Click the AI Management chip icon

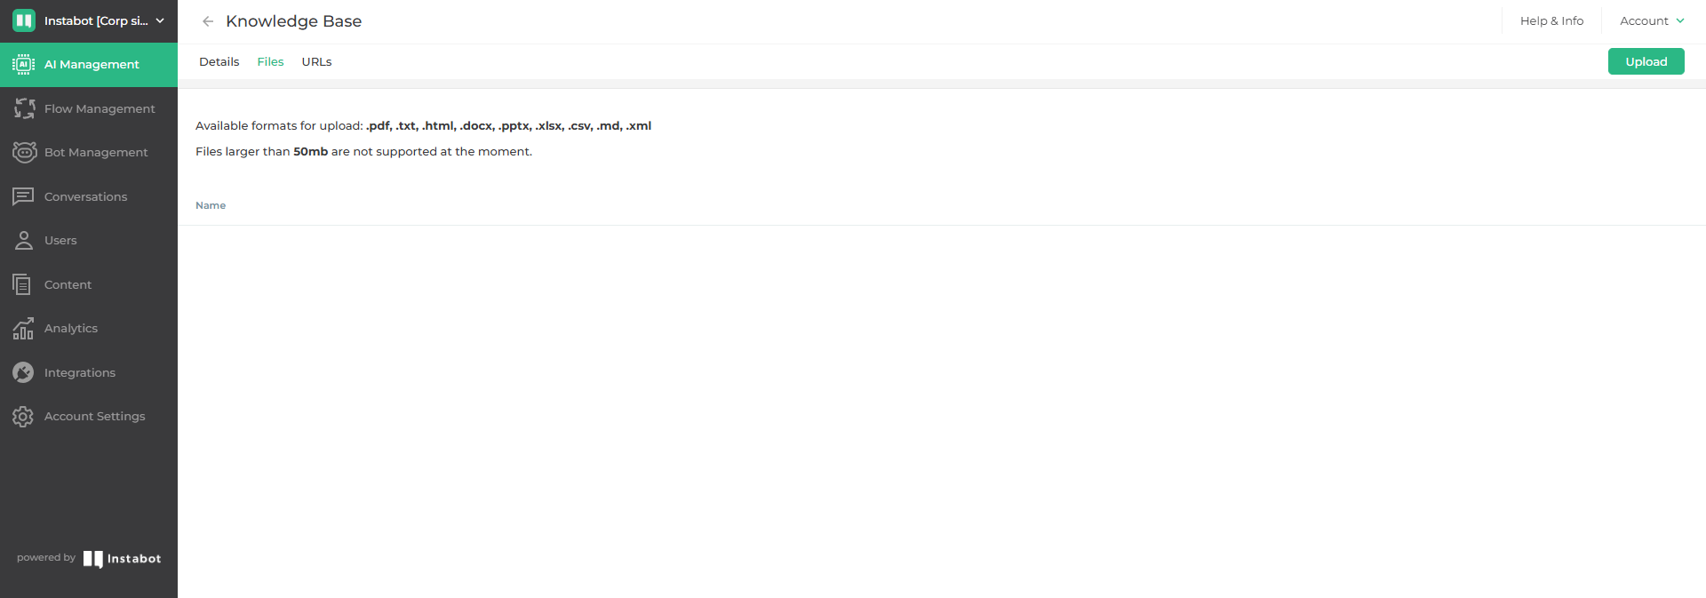24,64
